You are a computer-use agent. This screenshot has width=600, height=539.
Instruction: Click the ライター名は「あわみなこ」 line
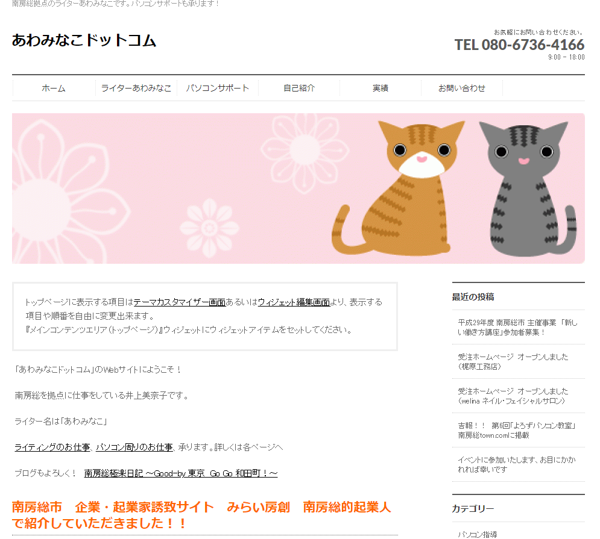[x=62, y=422]
